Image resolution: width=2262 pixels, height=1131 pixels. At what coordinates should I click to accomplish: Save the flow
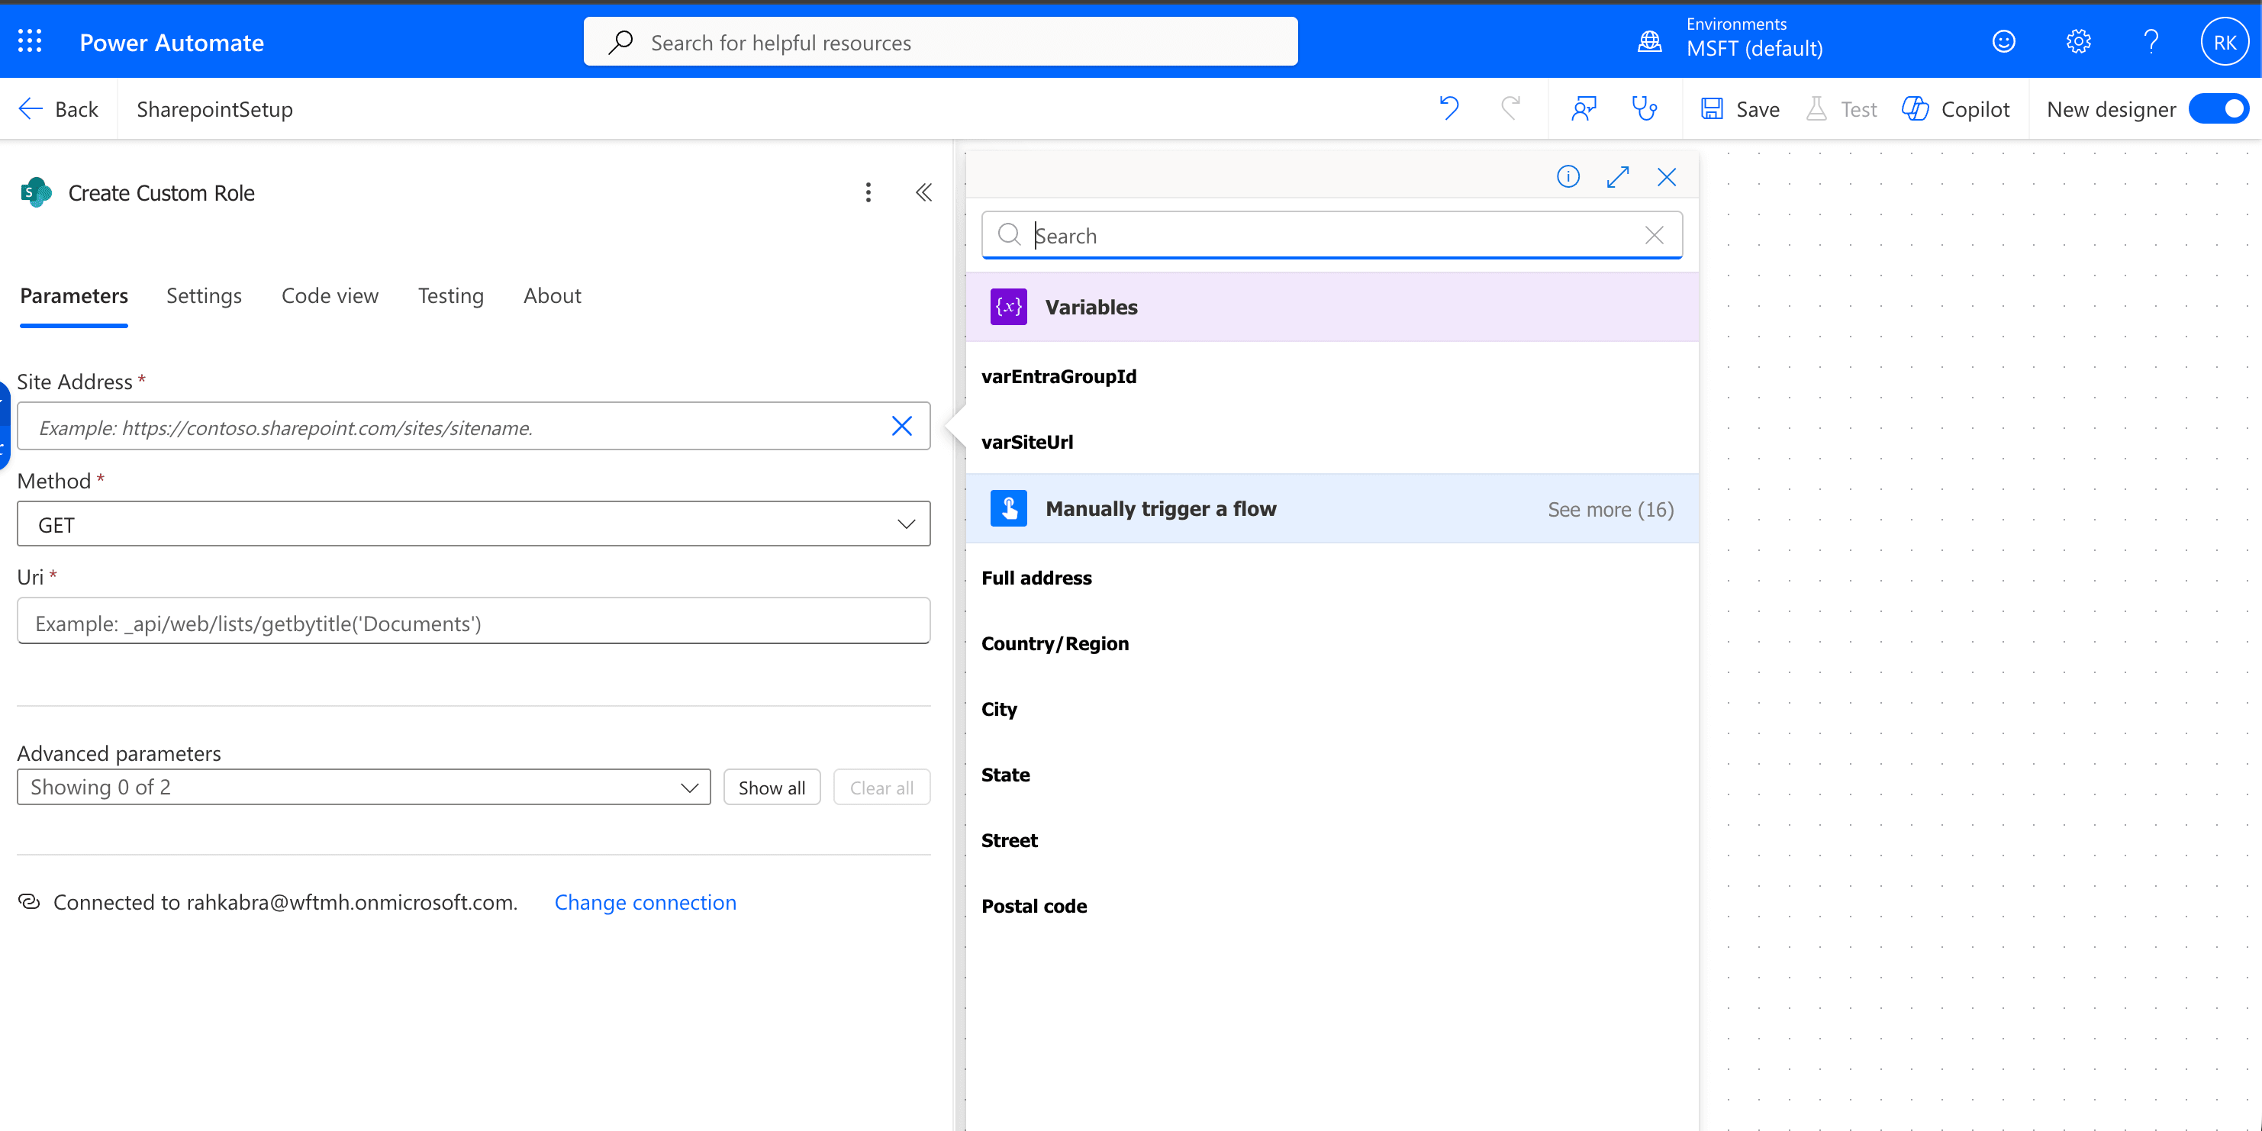[x=1739, y=109]
